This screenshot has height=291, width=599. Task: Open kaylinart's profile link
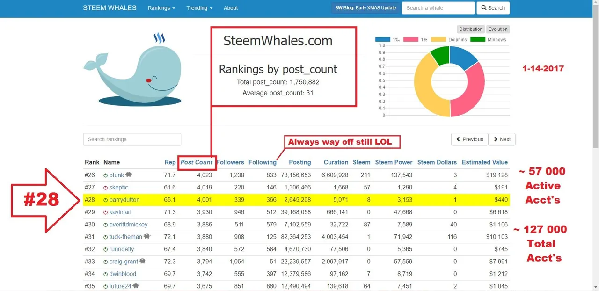(121, 212)
